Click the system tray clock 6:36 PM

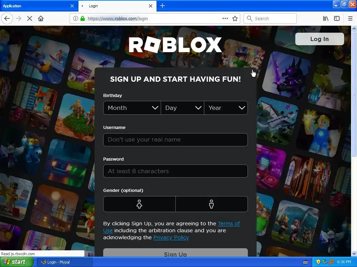coord(344,262)
